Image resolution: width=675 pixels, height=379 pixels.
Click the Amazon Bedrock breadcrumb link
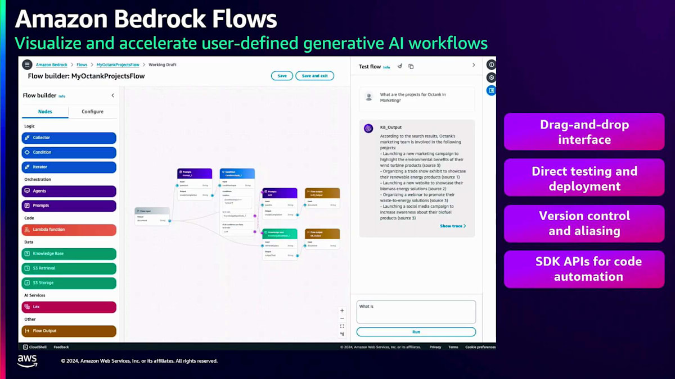click(52, 65)
